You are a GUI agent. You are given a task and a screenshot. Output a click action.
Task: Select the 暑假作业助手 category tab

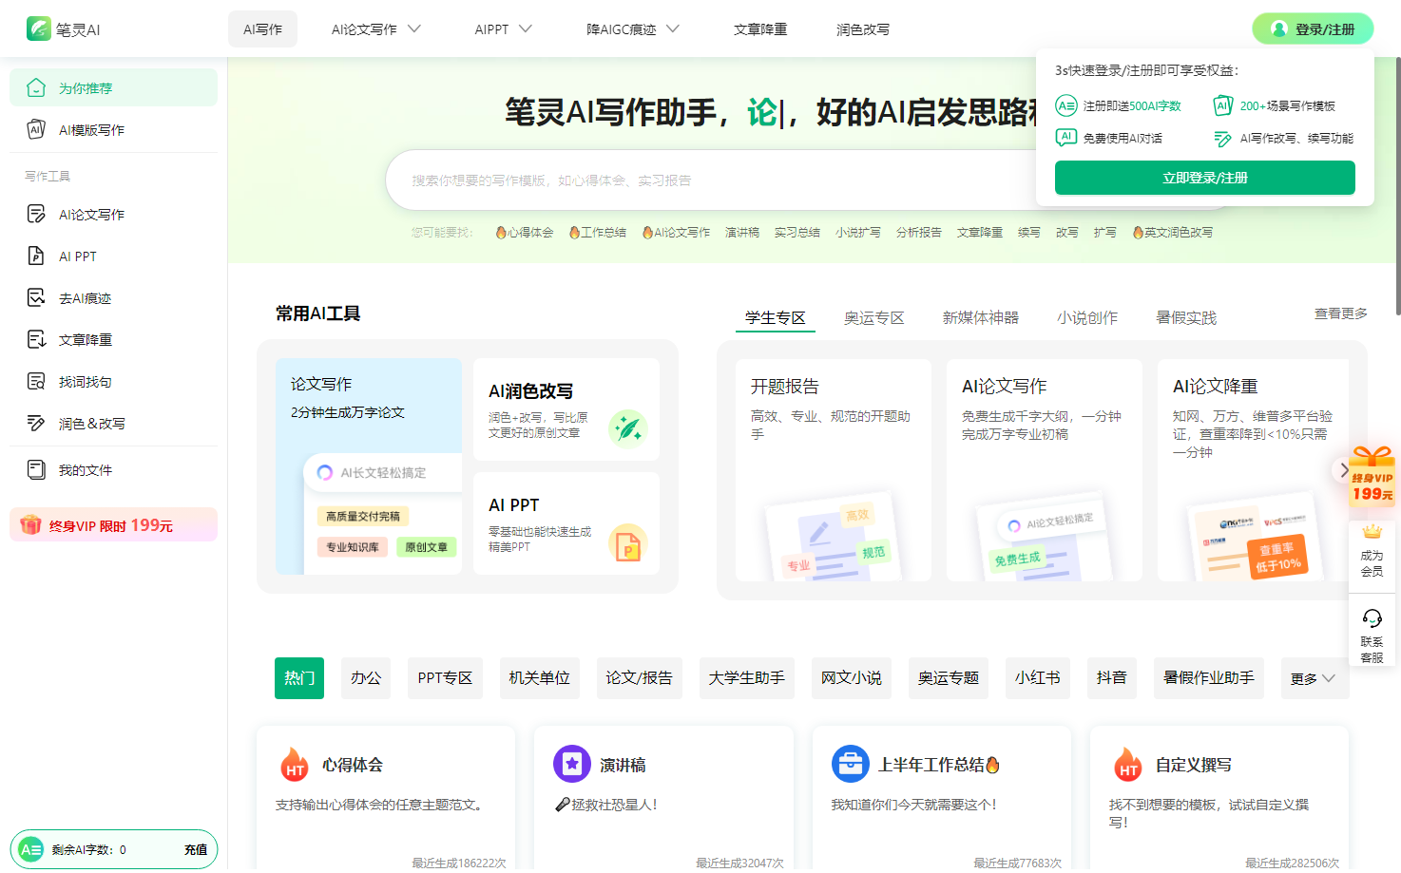[1209, 678]
